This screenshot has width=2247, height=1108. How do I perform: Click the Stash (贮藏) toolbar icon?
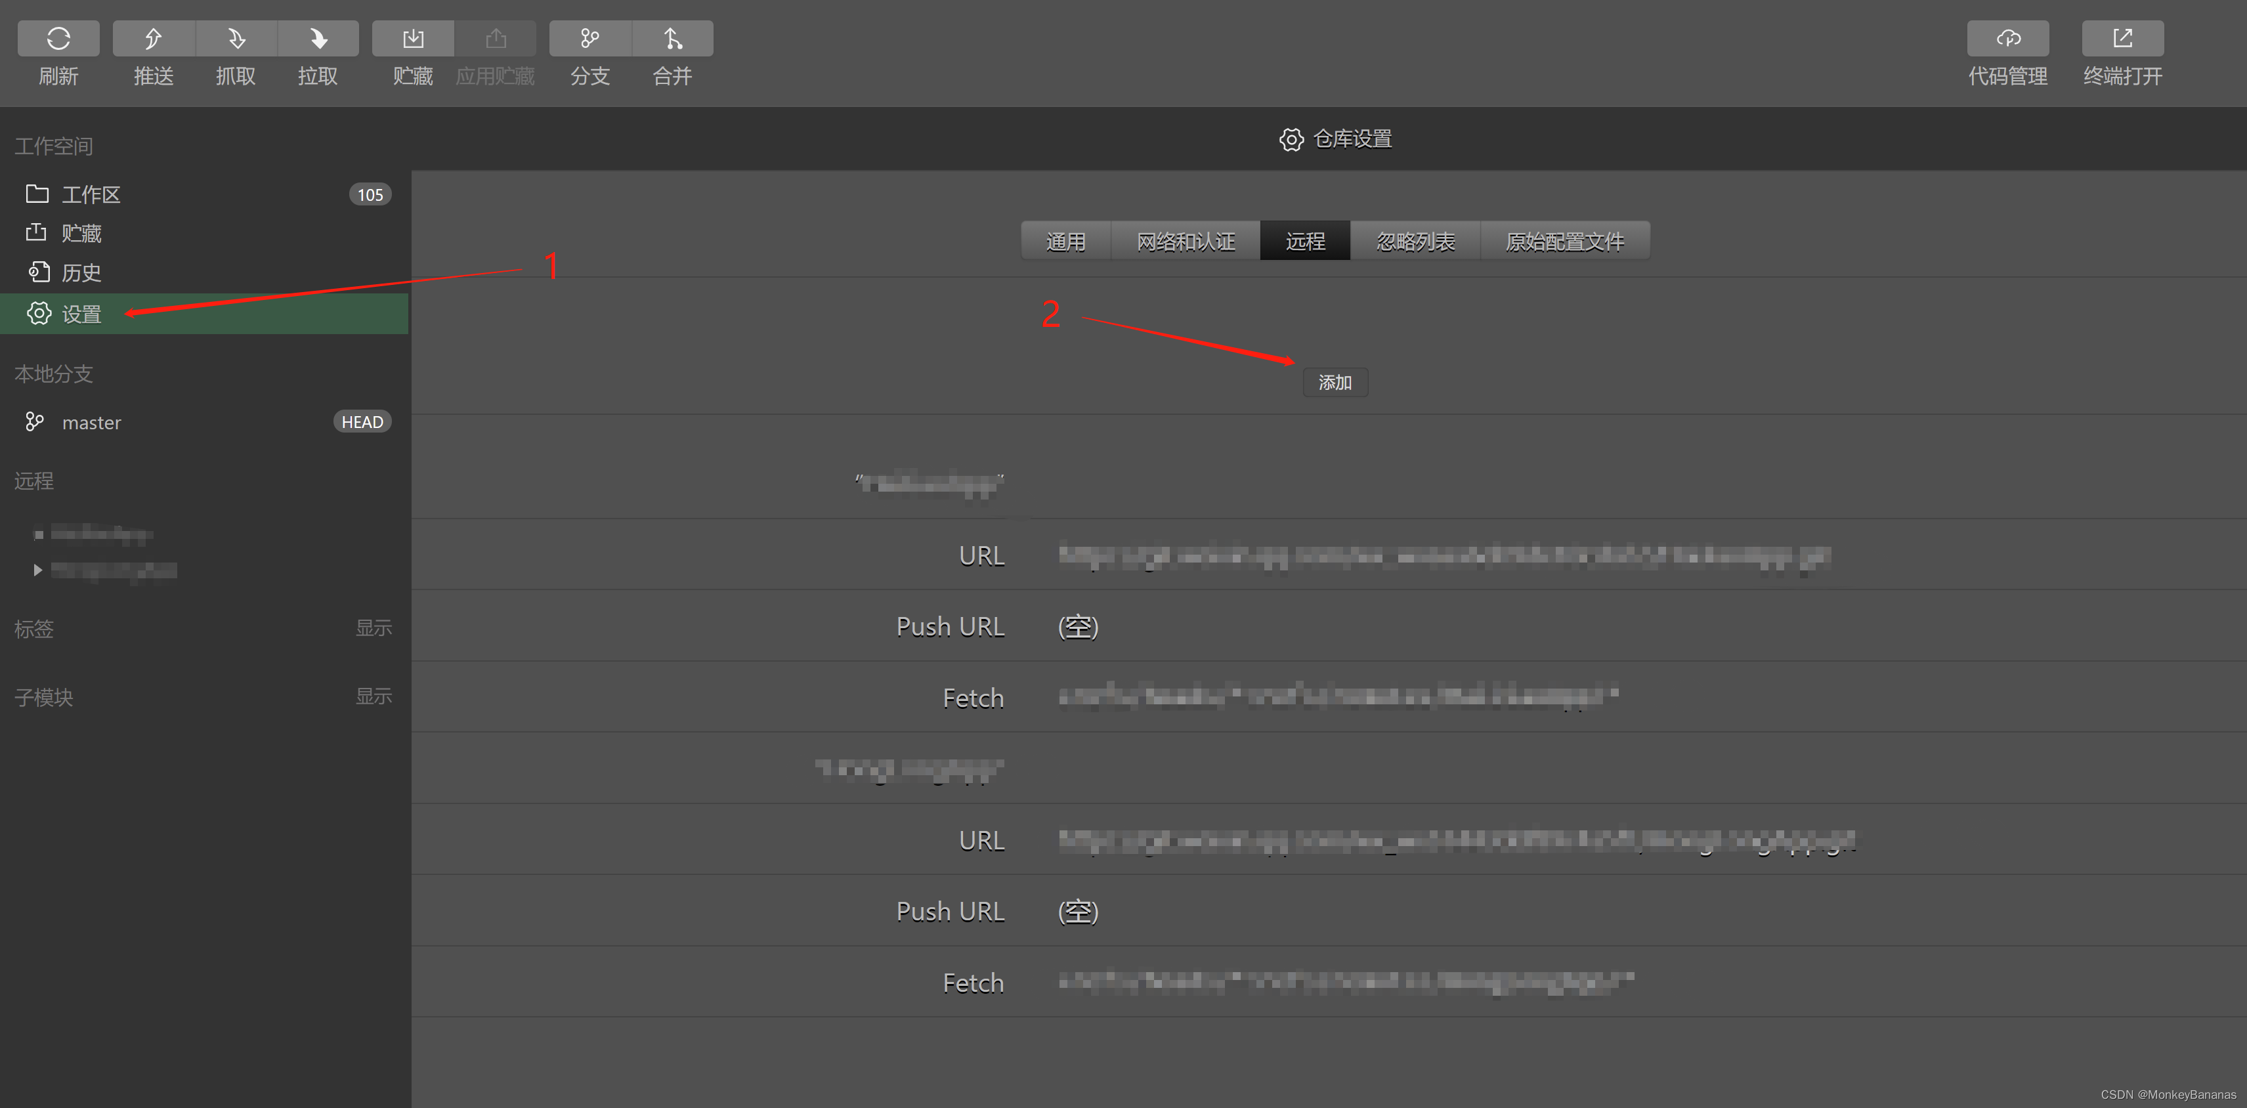click(413, 38)
